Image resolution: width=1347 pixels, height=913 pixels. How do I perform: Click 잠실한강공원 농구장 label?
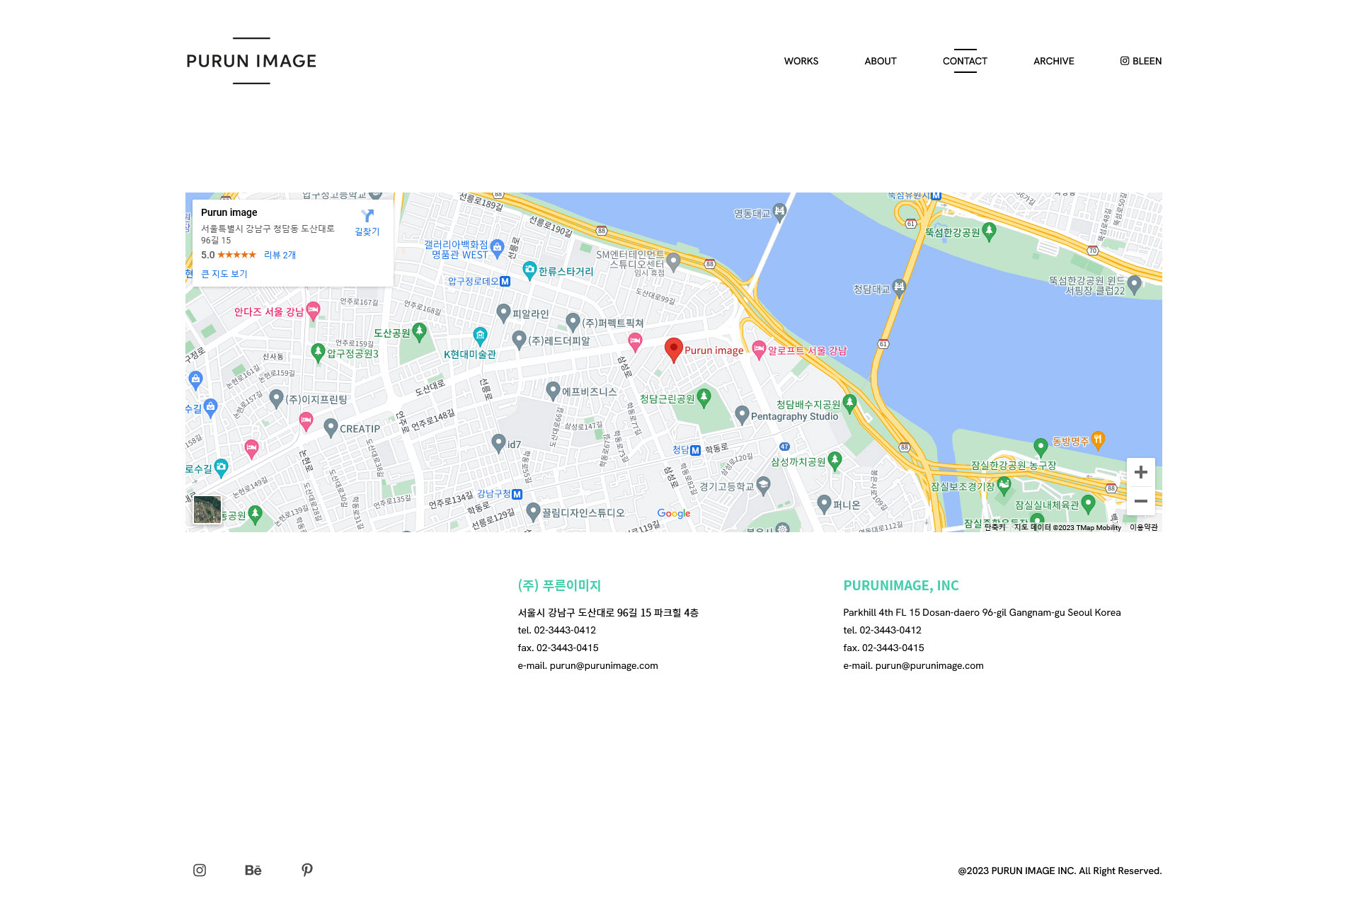point(1013,465)
